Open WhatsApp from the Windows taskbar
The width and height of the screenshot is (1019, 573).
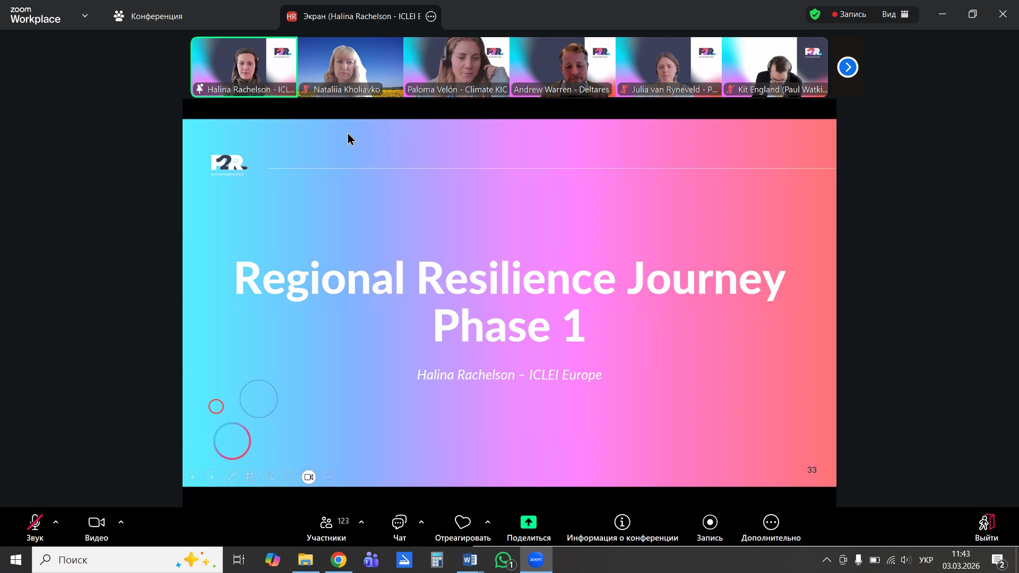tap(503, 560)
